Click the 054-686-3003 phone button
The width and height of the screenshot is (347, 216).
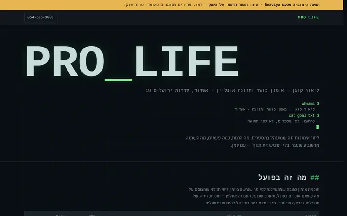point(40,17)
